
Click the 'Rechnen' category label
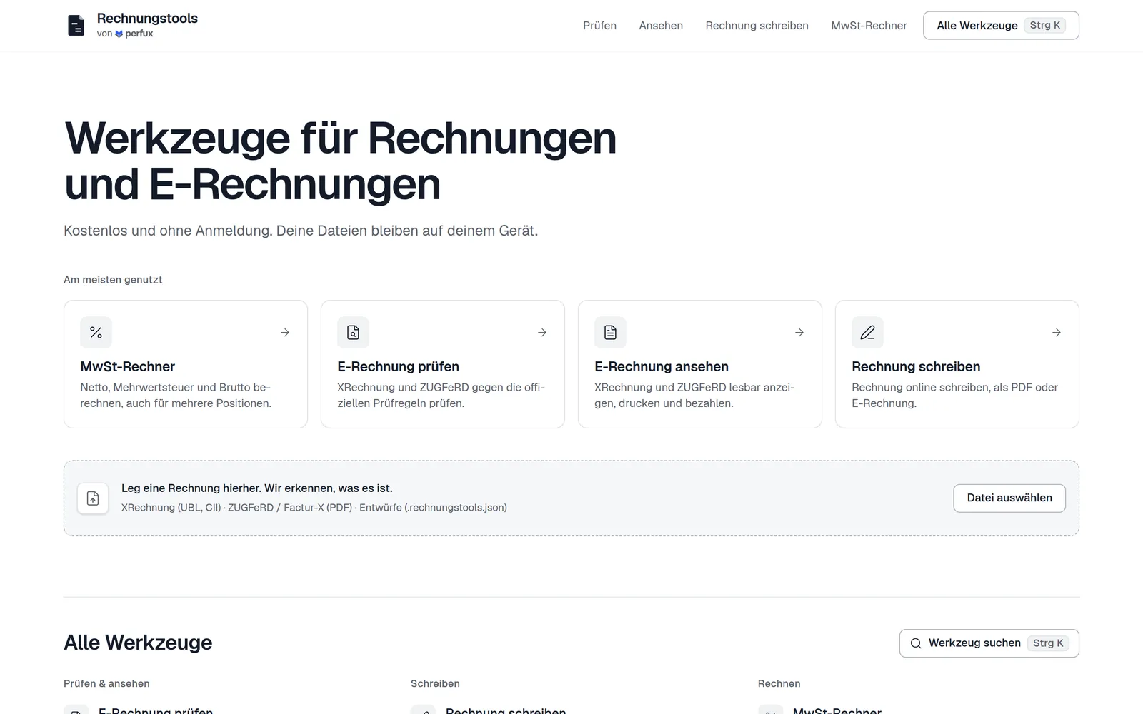(779, 683)
